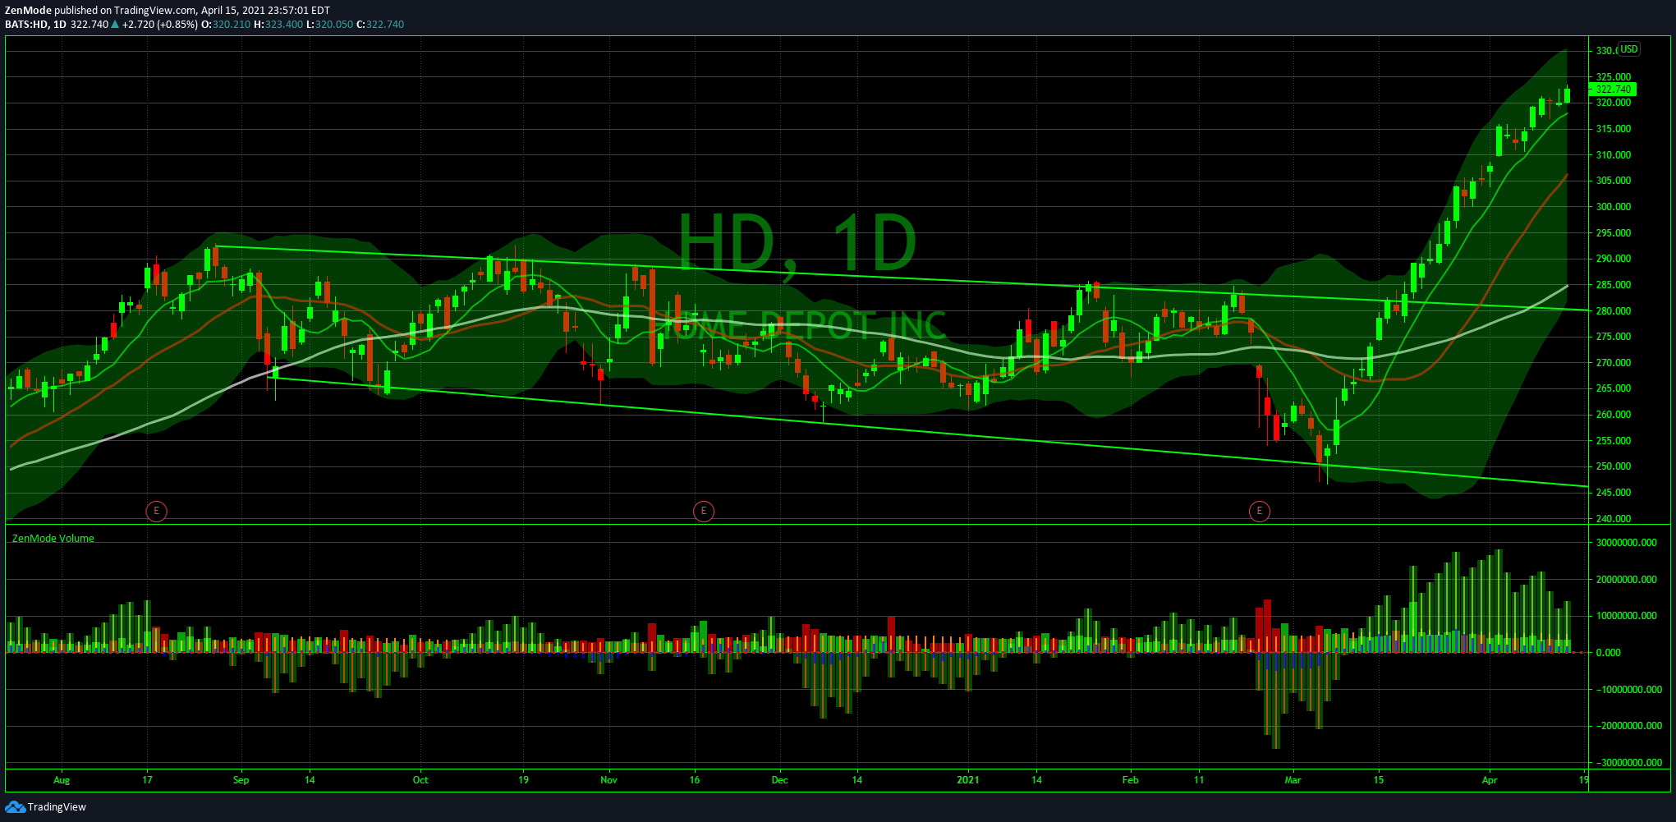Open the earnings marker below August 17
Image resolution: width=1676 pixels, height=822 pixels.
point(156,512)
